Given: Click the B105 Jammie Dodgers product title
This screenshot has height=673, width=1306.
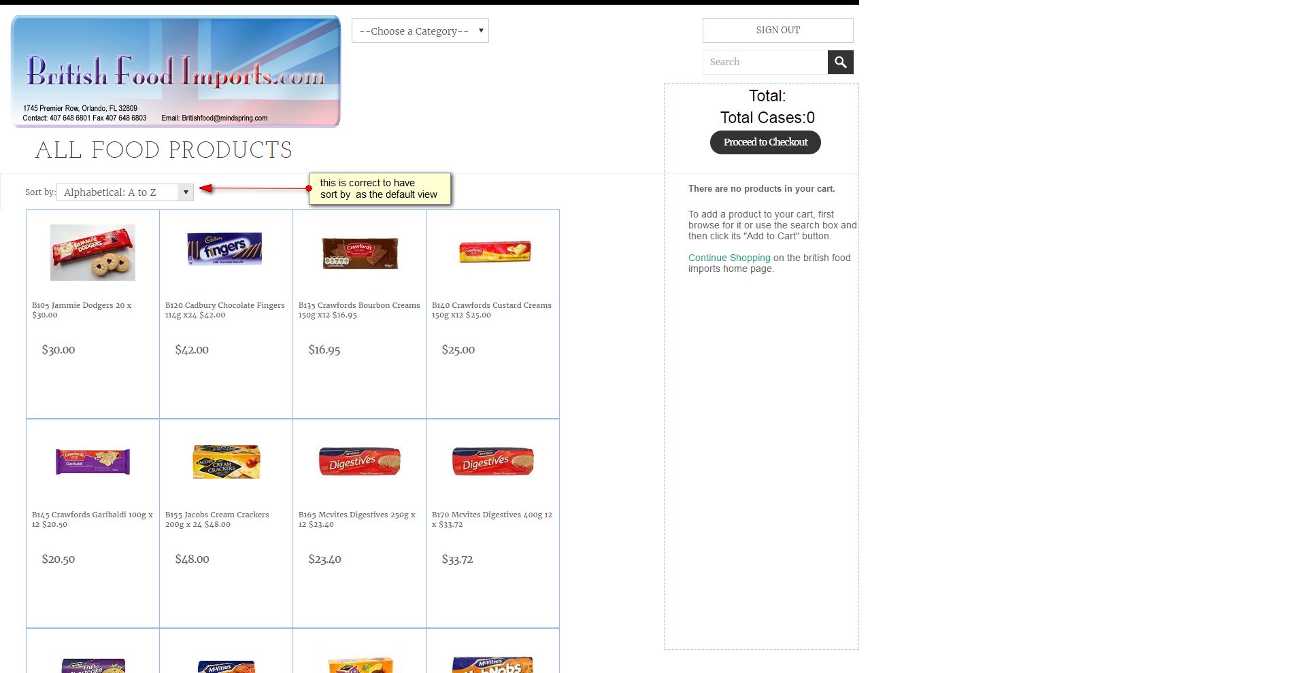Looking at the screenshot, I should point(82,310).
